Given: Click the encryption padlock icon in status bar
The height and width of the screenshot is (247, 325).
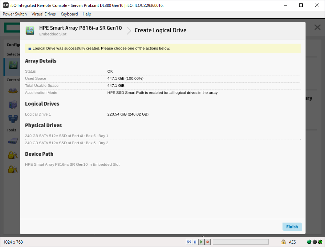Looking at the screenshot, I should 283,242.
